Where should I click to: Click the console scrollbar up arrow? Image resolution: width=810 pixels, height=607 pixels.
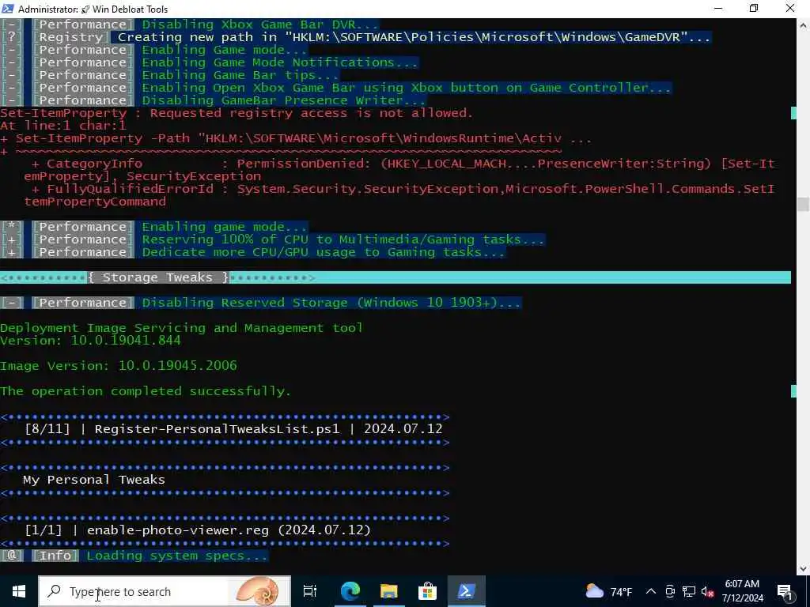pyautogui.click(x=804, y=25)
